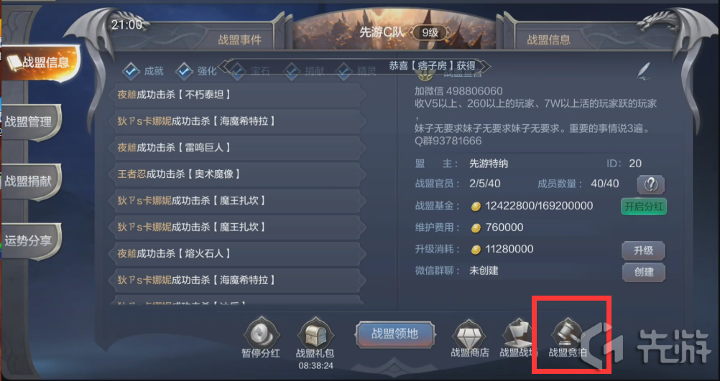Tap the 暂停分红 coin icon
Screen dimensions: 720x381
pyautogui.click(x=261, y=334)
